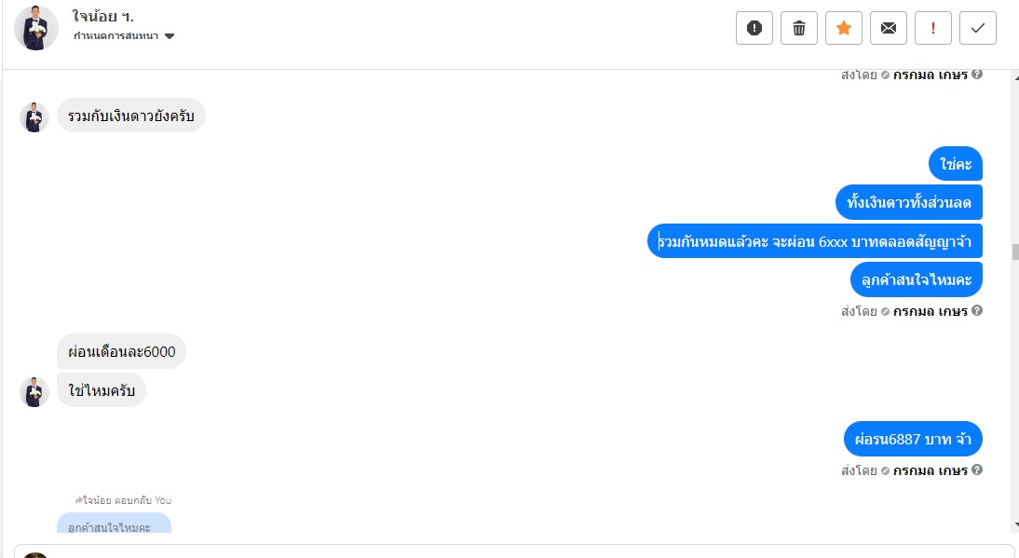Click the reply arrow icon beside ใจน้อย ตอบกลับ
Image resolution: width=1019 pixels, height=558 pixels.
[79, 500]
